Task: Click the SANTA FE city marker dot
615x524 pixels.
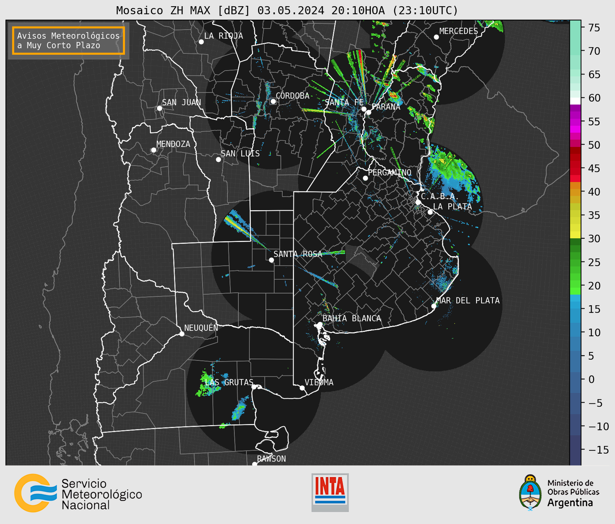Action: tap(364, 109)
